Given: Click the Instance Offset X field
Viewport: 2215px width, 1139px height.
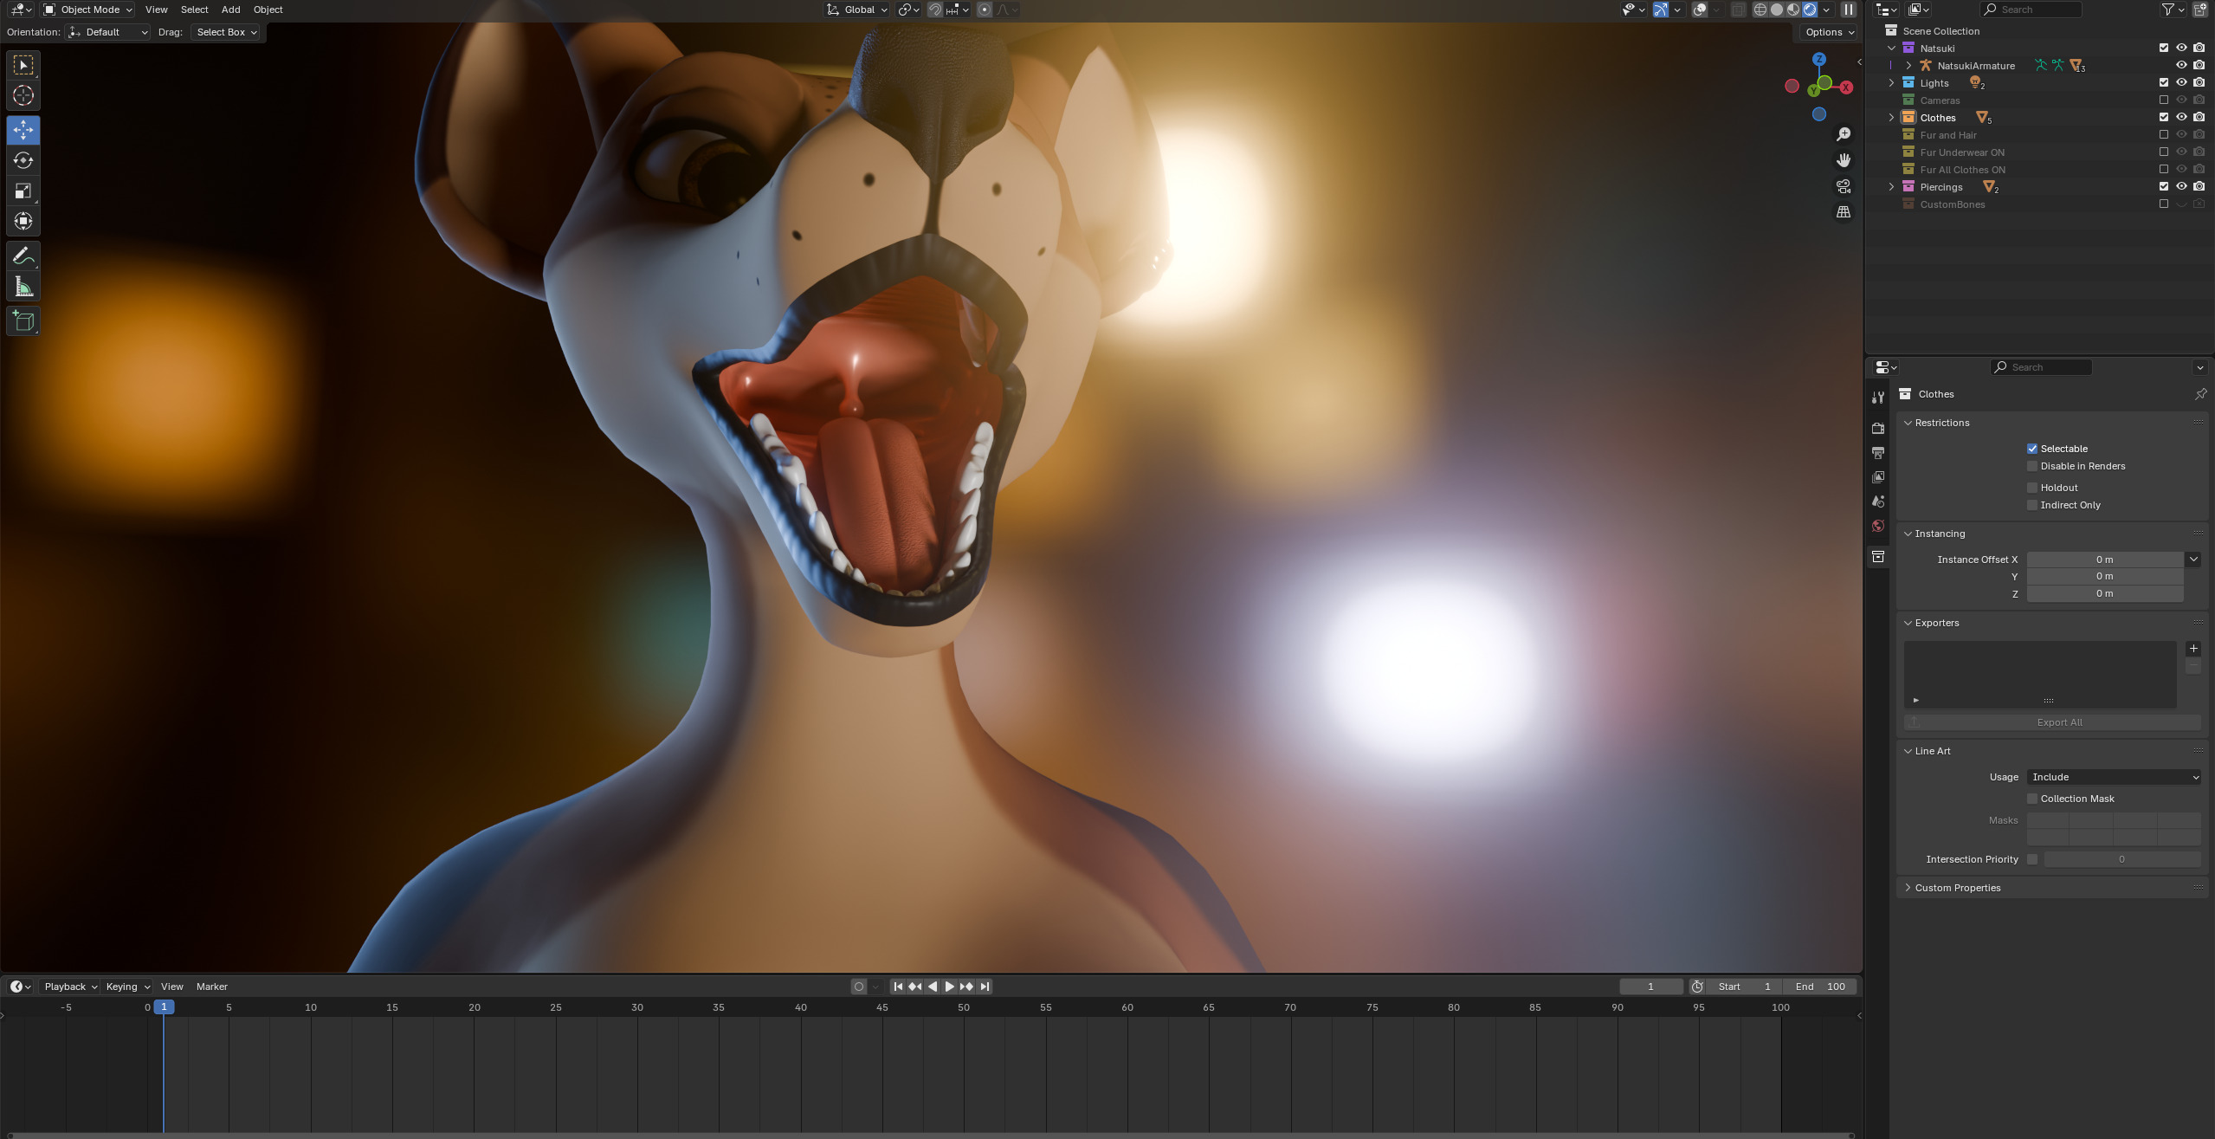Looking at the screenshot, I should (x=2104, y=560).
